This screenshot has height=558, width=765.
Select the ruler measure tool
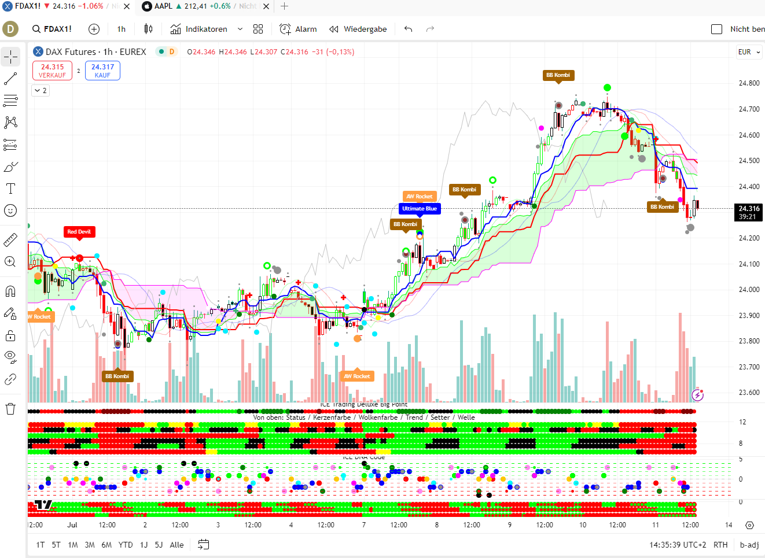[x=10, y=239]
